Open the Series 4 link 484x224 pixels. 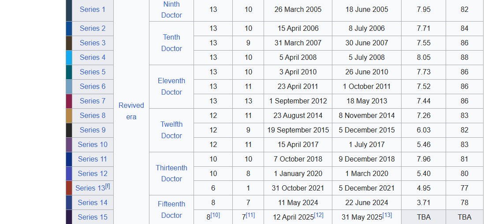pos(92,58)
